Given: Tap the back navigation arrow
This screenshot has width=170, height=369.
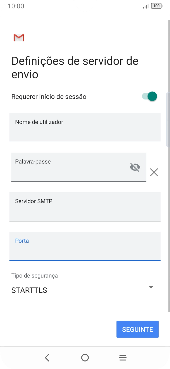Looking at the screenshot, I should click(x=47, y=358).
